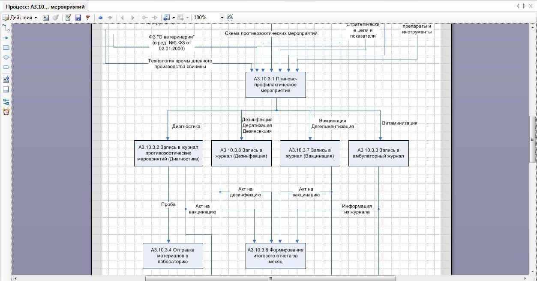This screenshot has width=537, height=281.
Task: Select the rounded oval shape tool
Action: pos(6,67)
